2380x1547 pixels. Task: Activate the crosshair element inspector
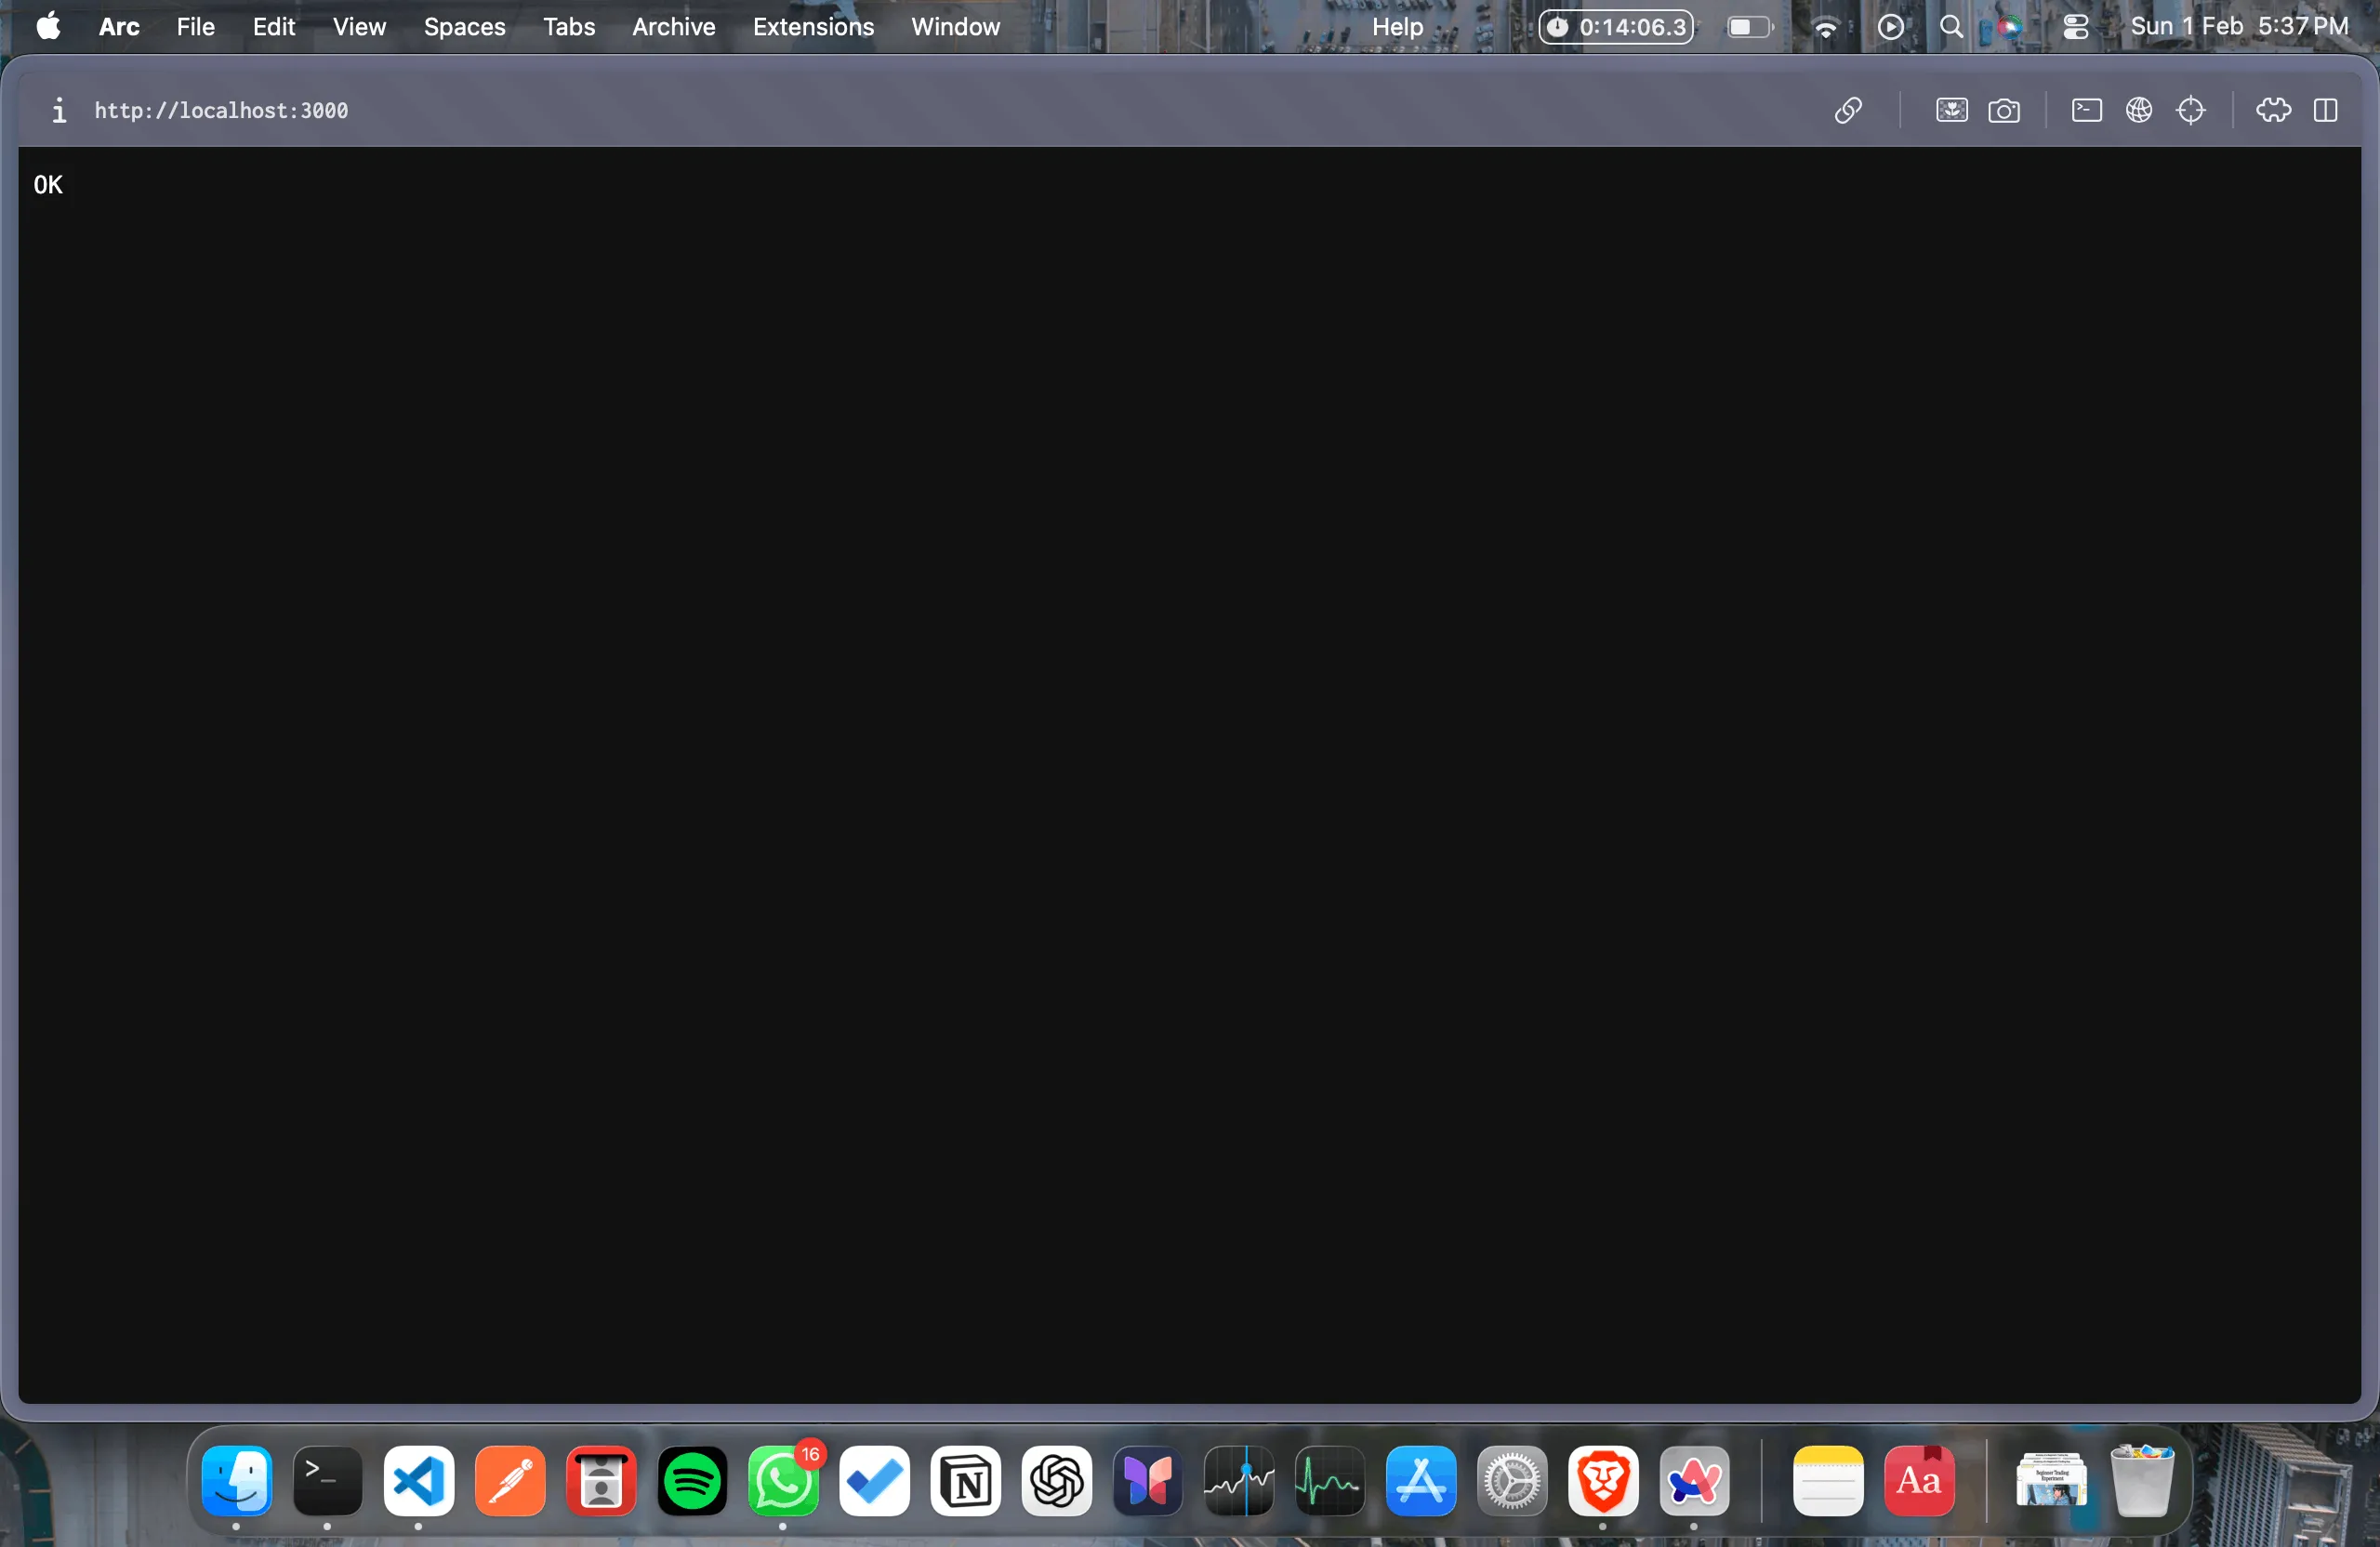coord(2190,110)
